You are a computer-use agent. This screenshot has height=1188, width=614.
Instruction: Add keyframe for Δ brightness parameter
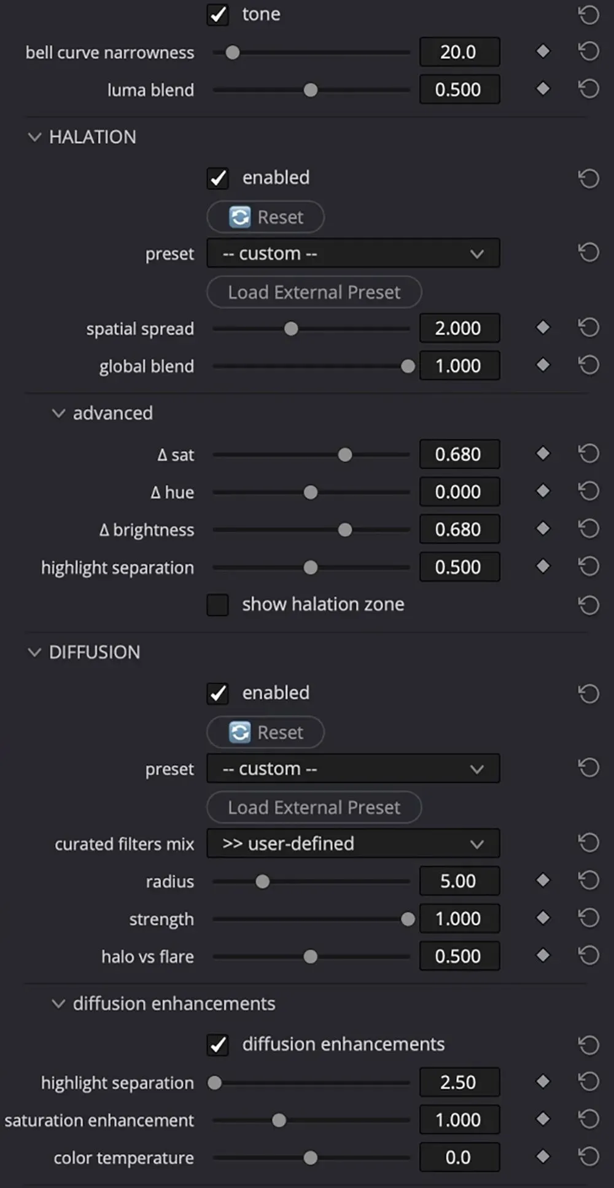(x=543, y=529)
